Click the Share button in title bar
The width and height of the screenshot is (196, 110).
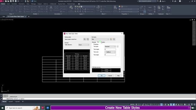coord(34,1)
